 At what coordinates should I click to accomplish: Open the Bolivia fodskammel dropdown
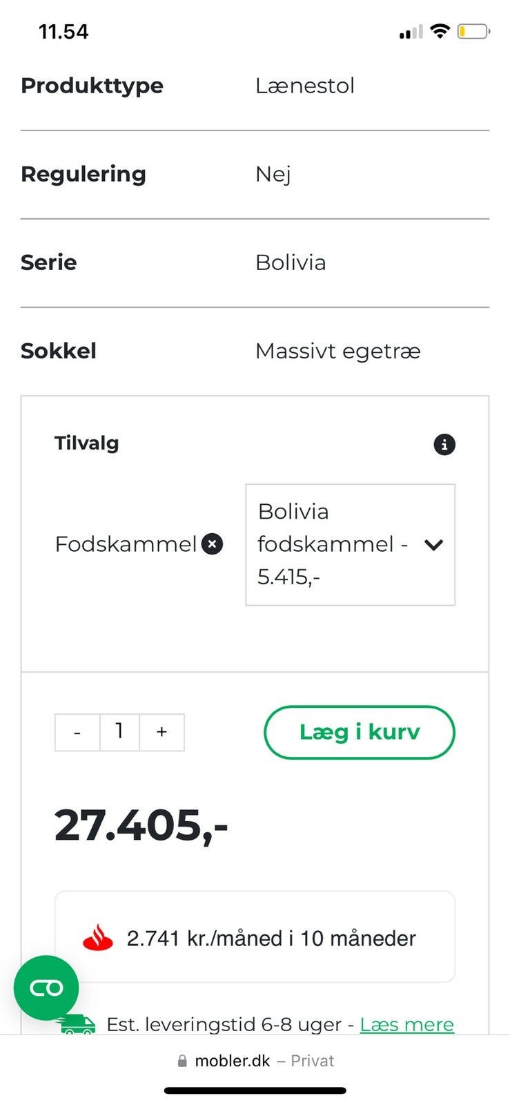pyautogui.click(x=334, y=544)
